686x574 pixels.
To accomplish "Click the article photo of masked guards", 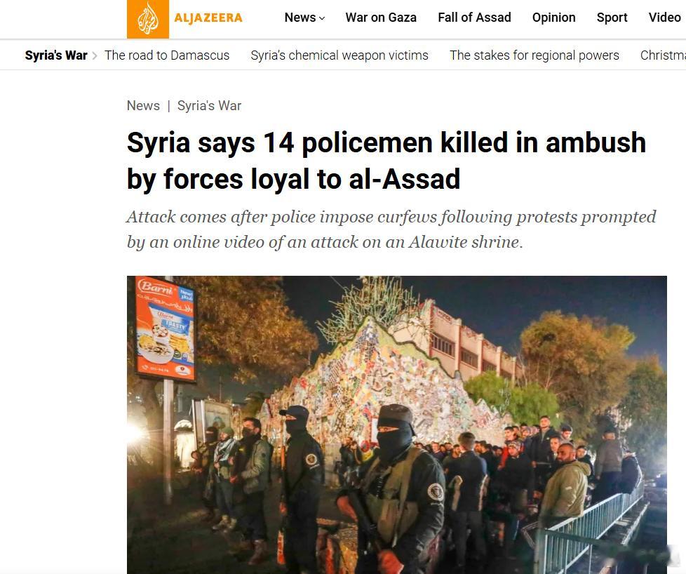I will coord(397,425).
